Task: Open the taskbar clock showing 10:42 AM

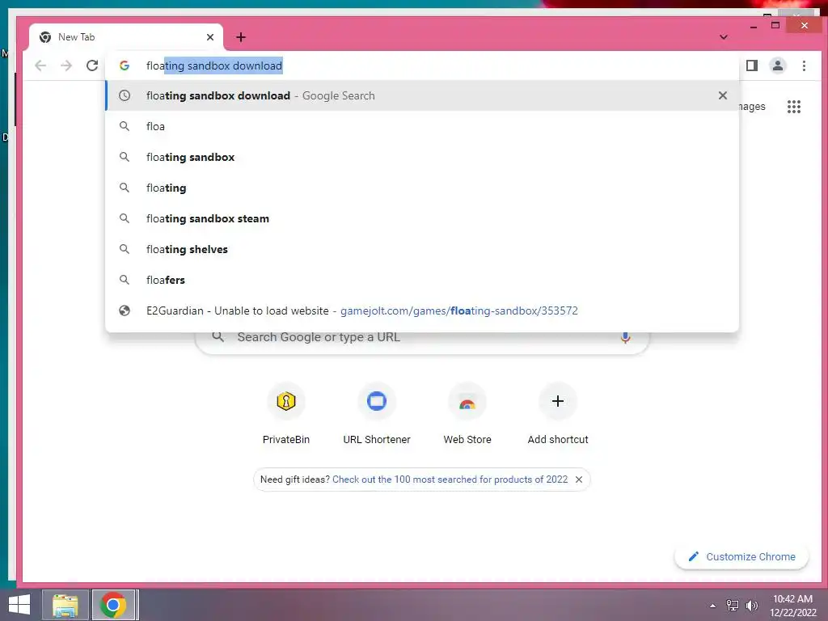Action: tap(792, 606)
